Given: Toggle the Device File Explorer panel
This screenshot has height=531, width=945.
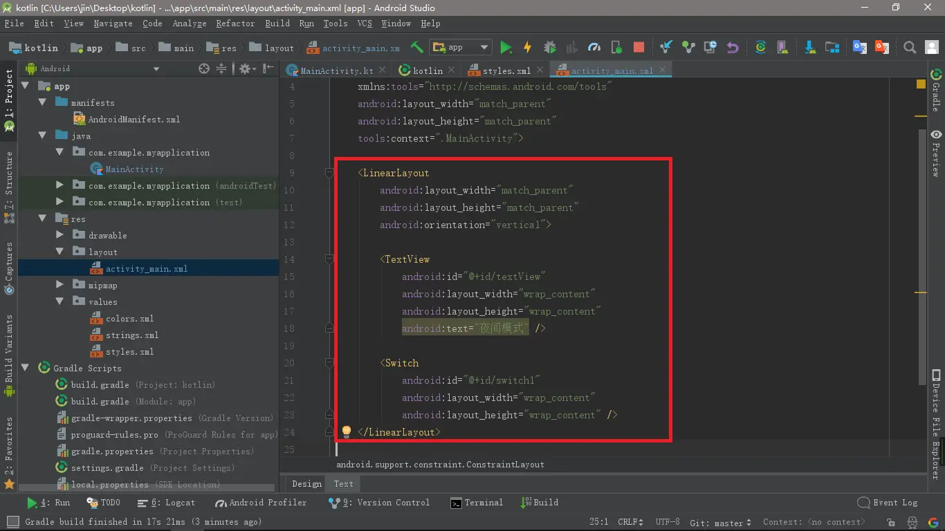Looking at the screenshot, I should [936, 425].
